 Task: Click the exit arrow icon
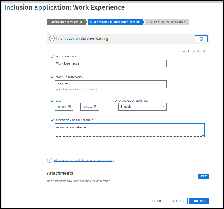154,201
